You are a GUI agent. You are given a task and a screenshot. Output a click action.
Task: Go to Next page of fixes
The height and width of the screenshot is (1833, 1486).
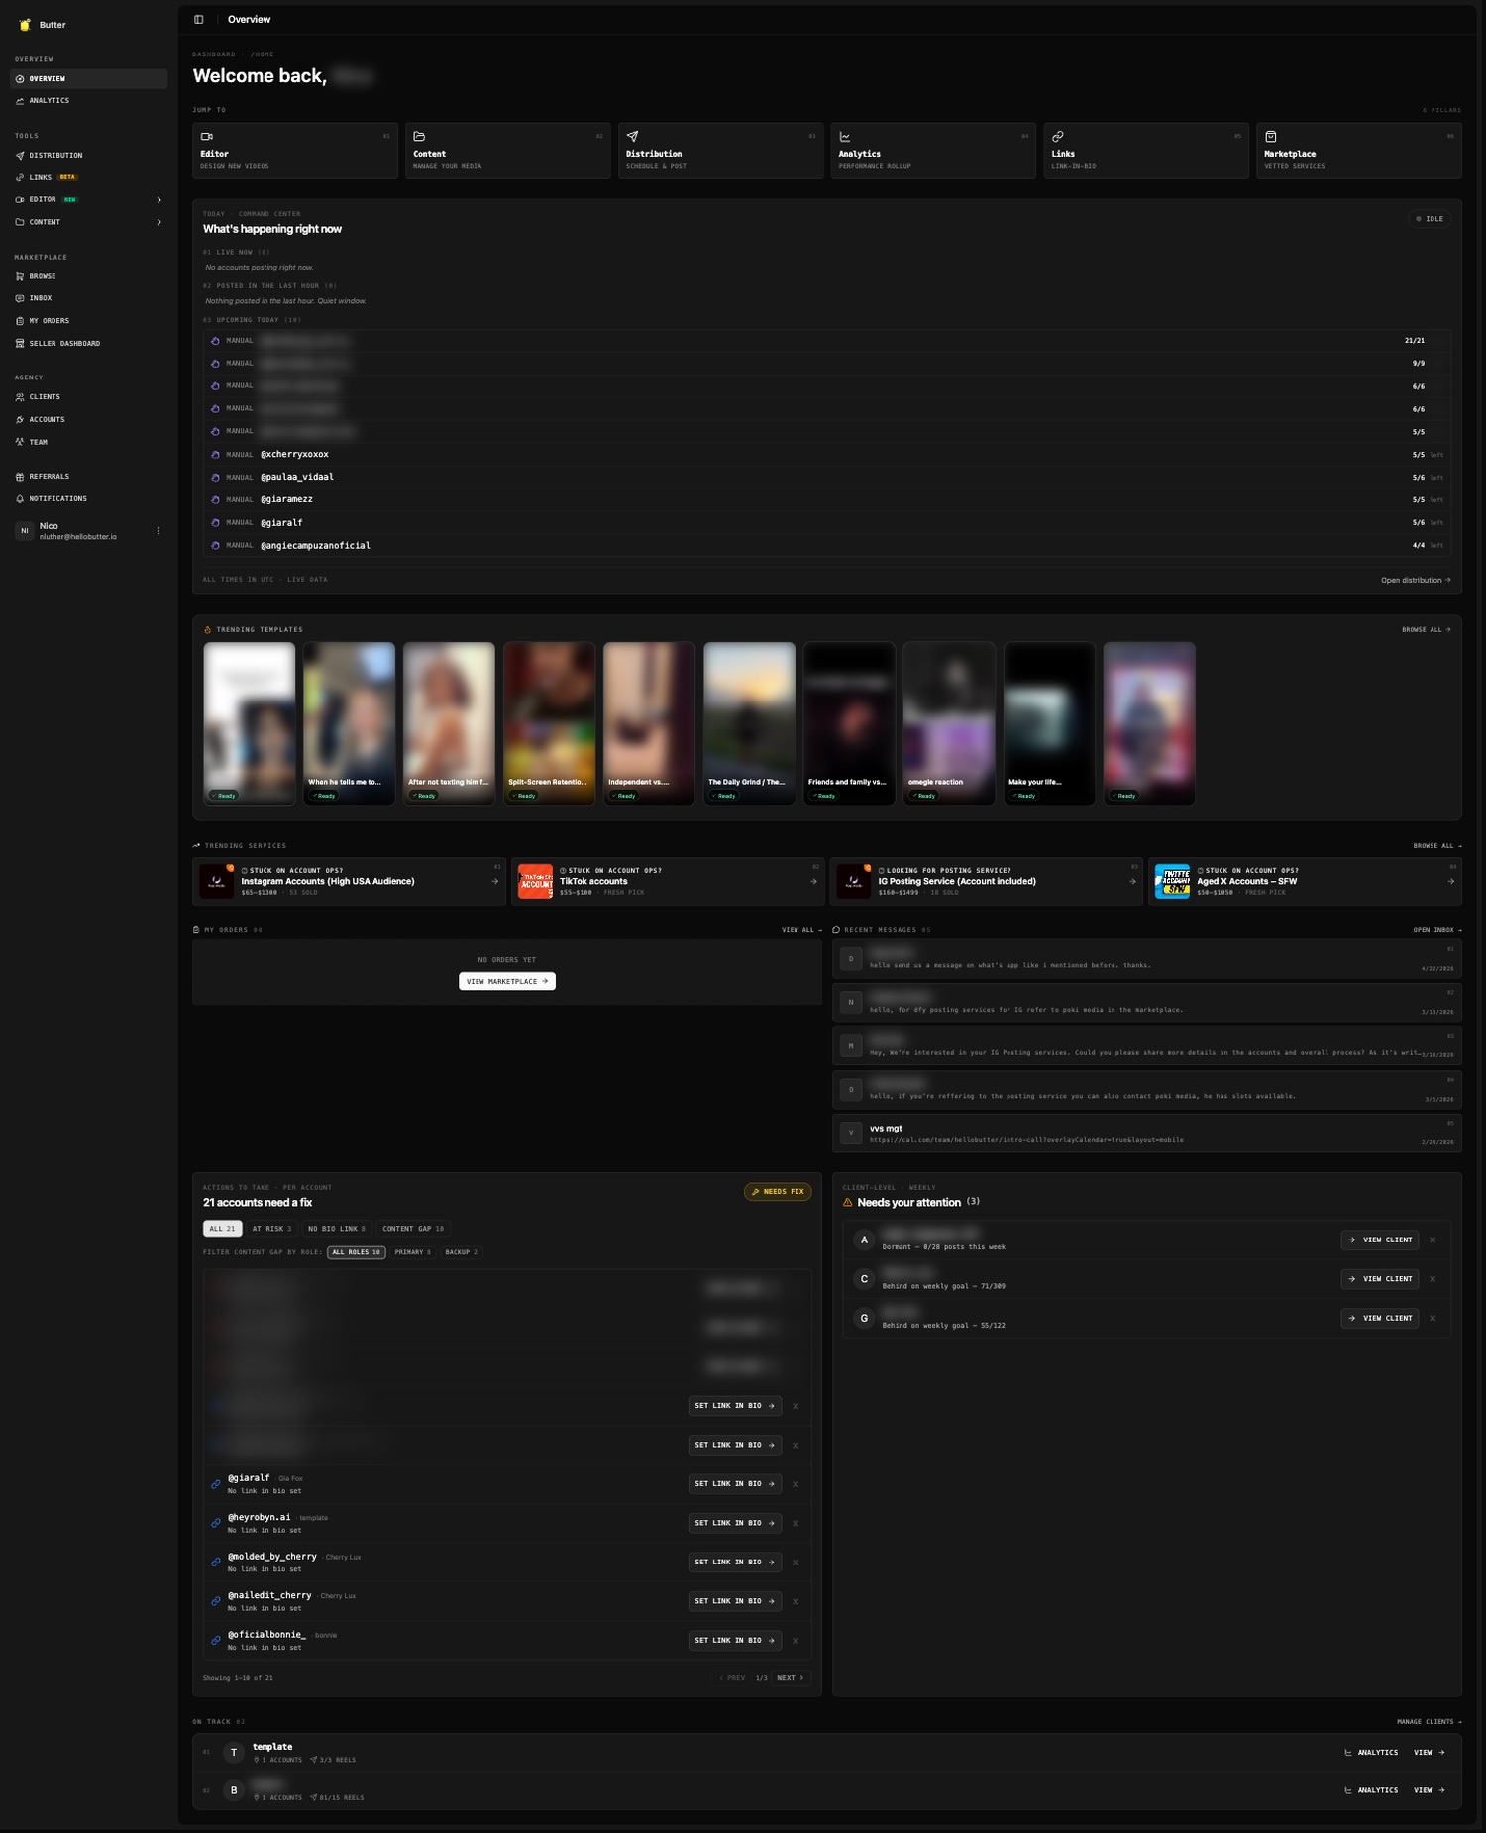791,1678
